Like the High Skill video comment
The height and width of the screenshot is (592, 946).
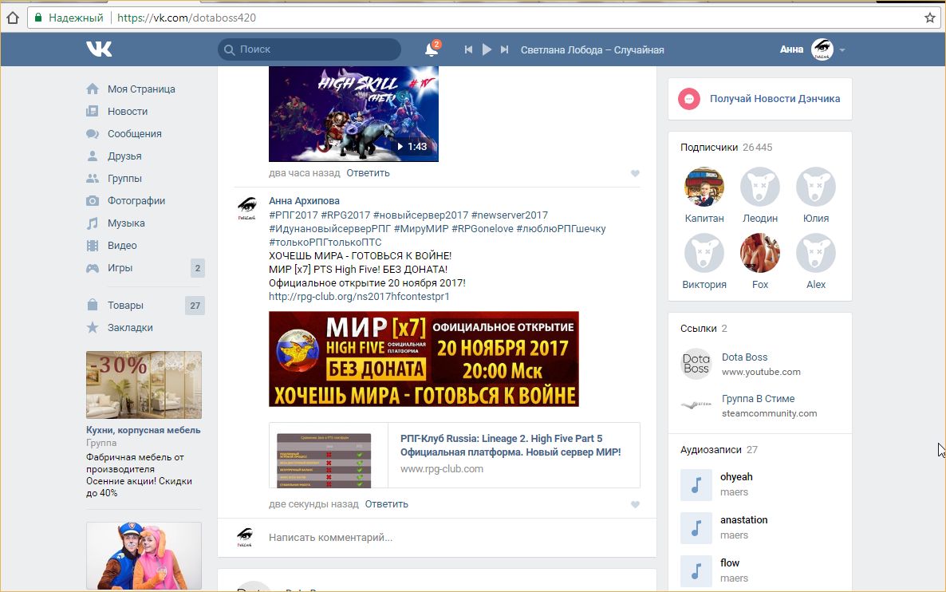click(x=635, y=173)
